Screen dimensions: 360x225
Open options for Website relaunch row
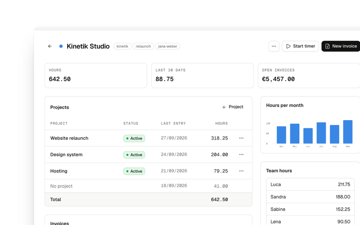(241, 138)
